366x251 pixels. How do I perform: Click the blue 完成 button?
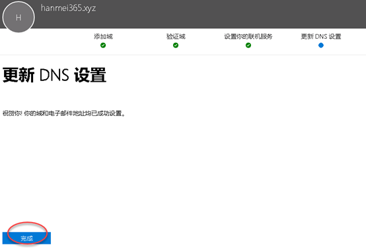tap(26, 238)
